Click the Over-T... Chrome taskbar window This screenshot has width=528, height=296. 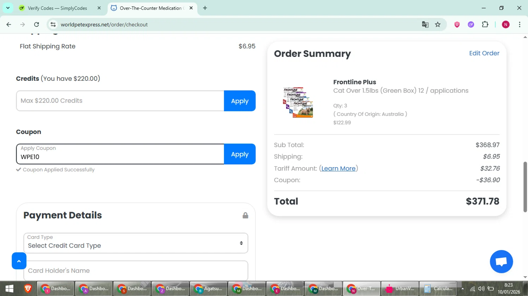362,289
